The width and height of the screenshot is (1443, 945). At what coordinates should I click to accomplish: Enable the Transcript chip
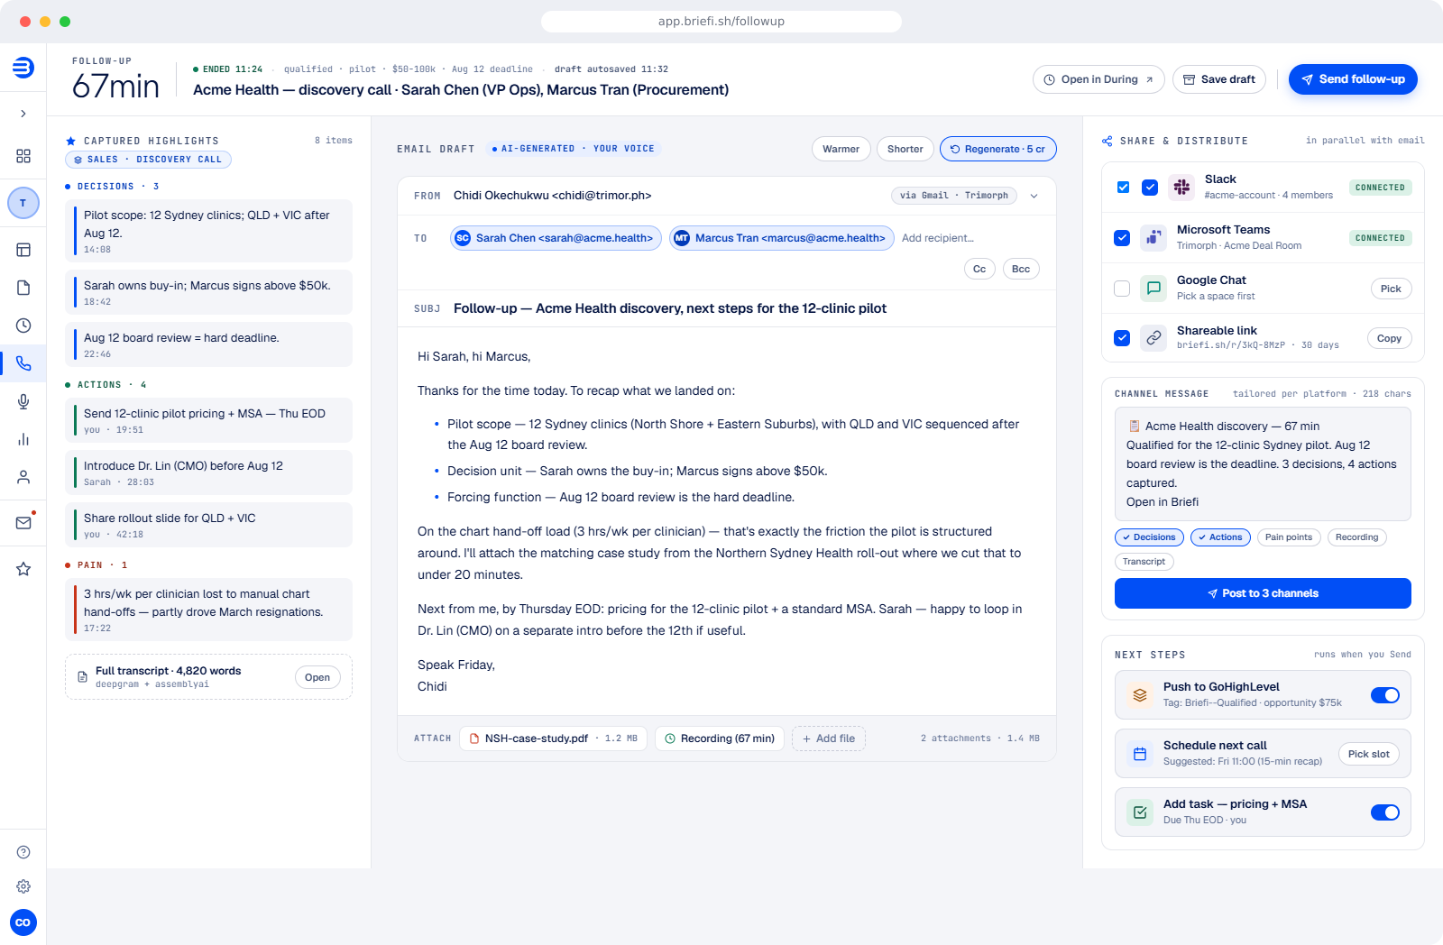point(1144,562)
